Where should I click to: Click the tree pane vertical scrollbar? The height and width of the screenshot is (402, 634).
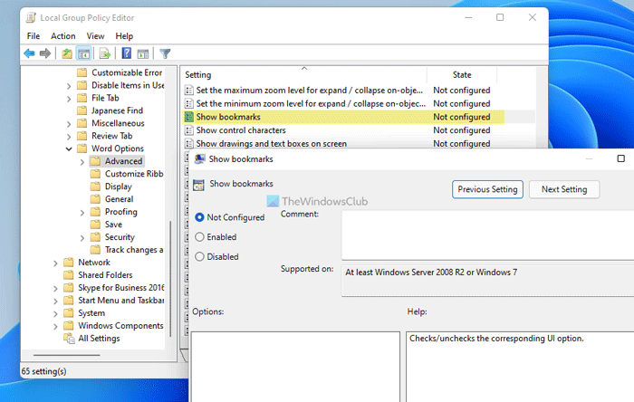click(x=170, y=279)
